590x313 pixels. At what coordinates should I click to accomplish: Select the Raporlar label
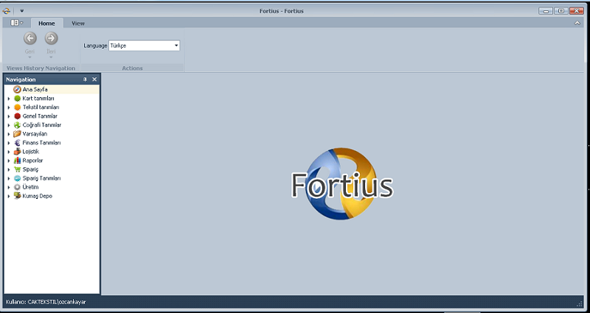[32, 161]
